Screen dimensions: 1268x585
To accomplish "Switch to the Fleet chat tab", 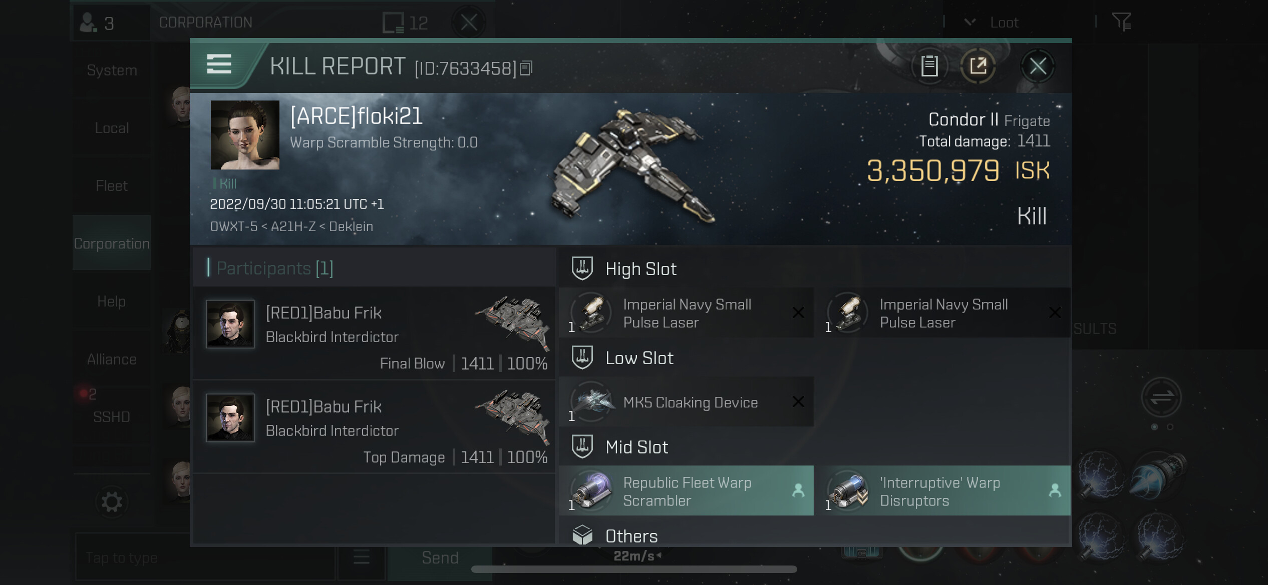I will pos(112,185).
